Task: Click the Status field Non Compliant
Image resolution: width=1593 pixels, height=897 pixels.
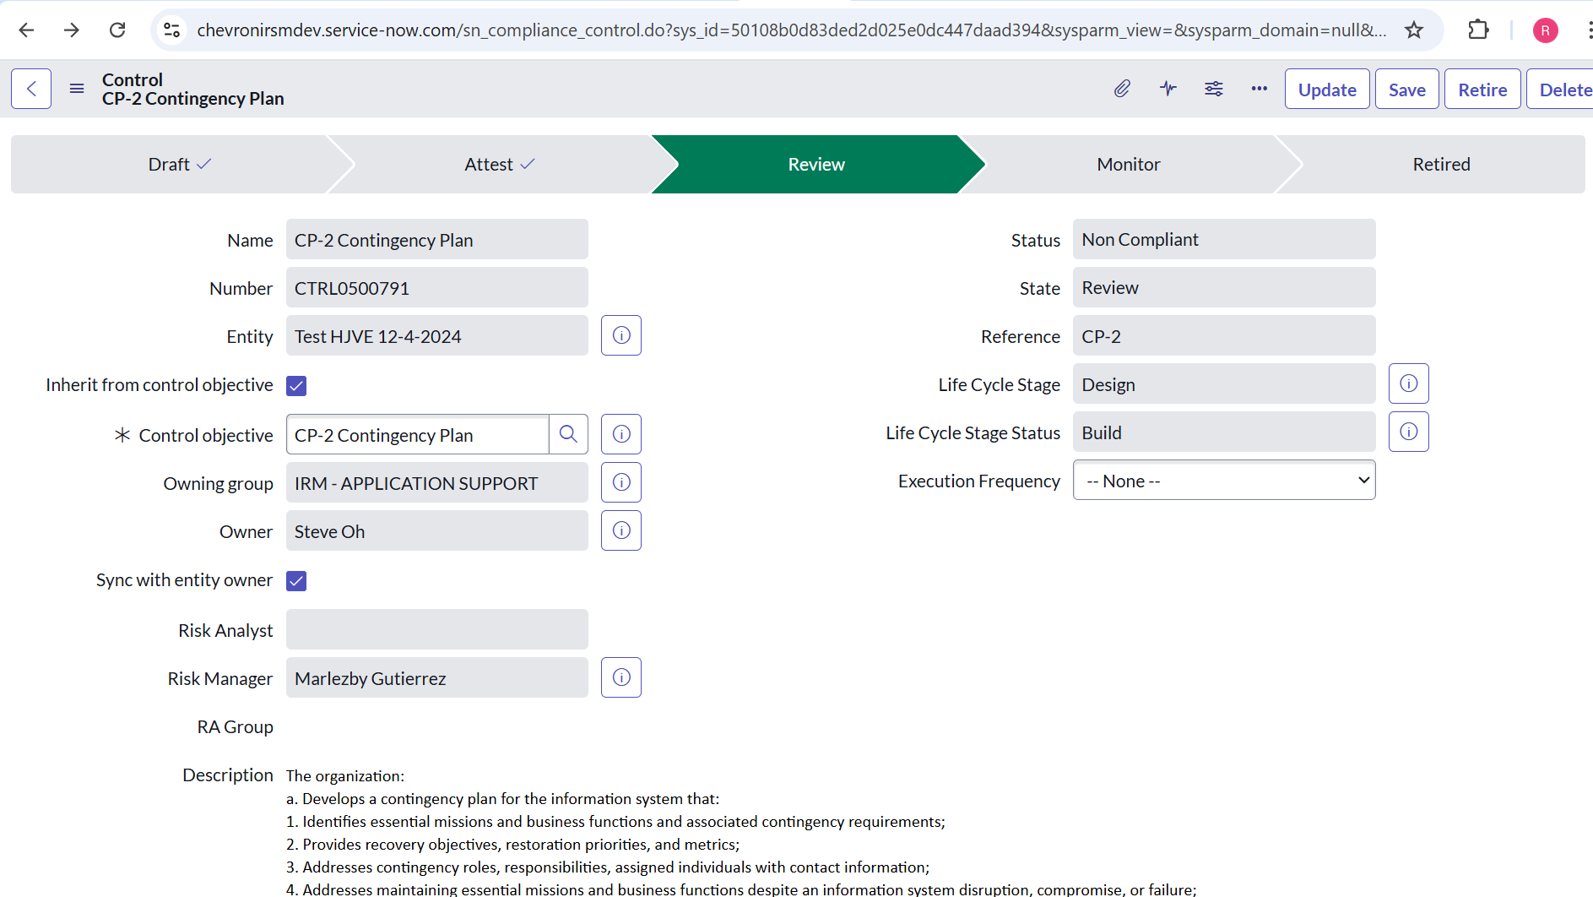Action: click(x=1224, y=239)
